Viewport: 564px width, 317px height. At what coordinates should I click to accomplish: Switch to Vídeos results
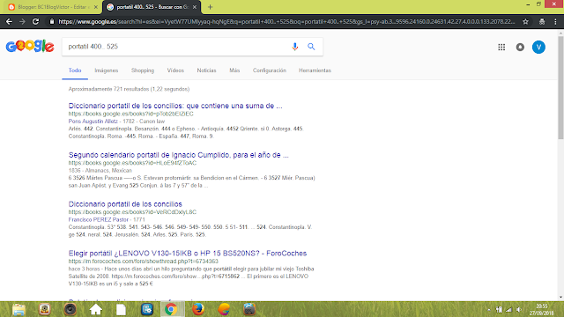tap(175, 70)
